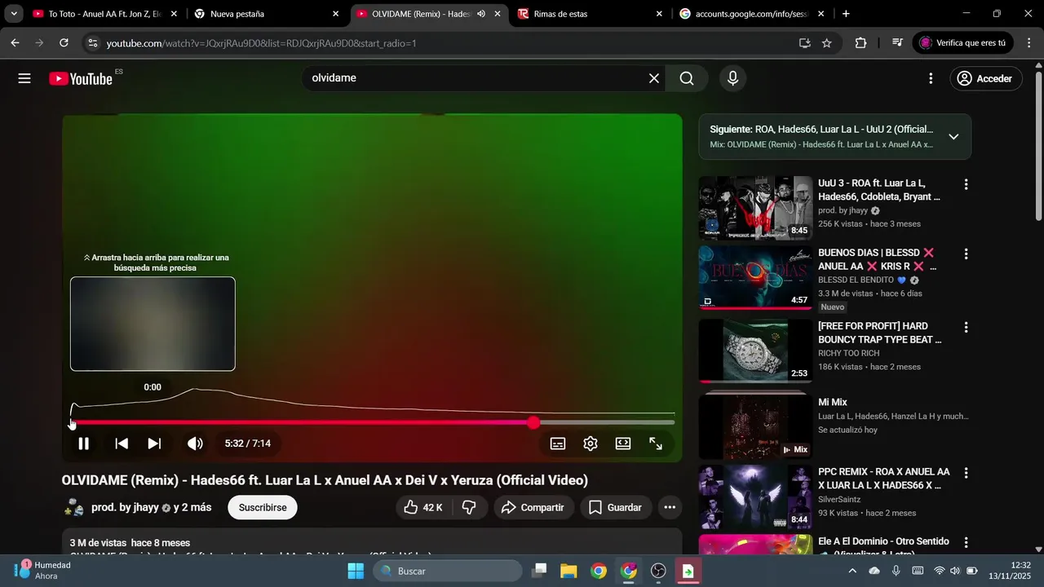Screen dimensions: 1044x587
Task: Expand the mix playlist panel chevron
Action: point(953,136)
